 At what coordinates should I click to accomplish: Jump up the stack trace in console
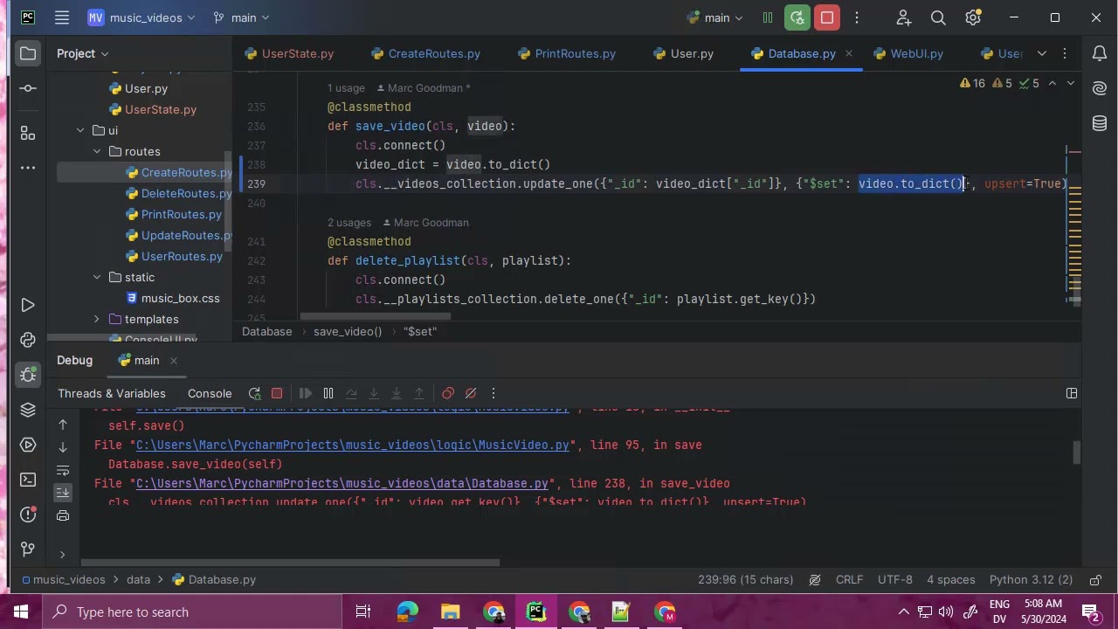63,425
